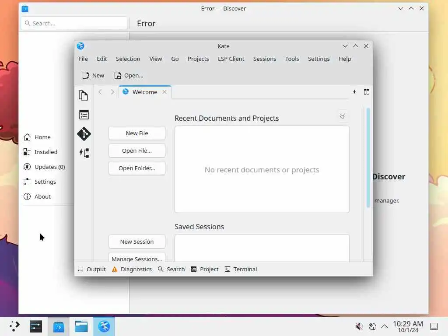Click the forward navigation arrow in Kate tab bar
Viewport: 448px width, 336px height.
point(112,92)
